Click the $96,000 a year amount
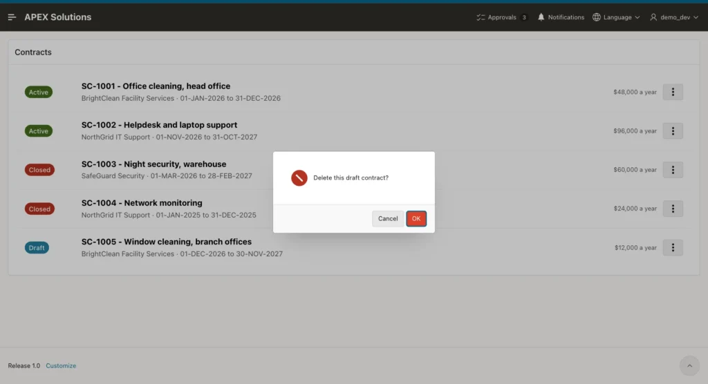Image resolution: width=708 pixels, height=384 pixels. [x=635, y=131]
